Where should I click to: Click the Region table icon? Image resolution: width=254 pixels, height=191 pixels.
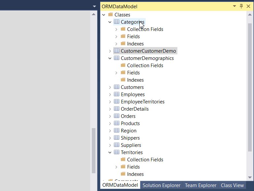coord(117,130)
